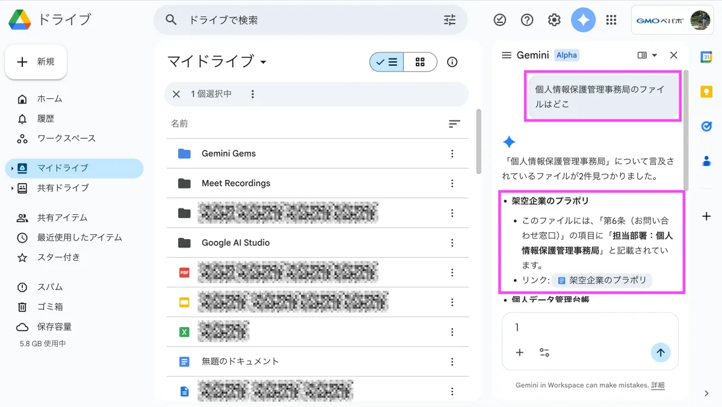Clear the 1 item selection

176,94
